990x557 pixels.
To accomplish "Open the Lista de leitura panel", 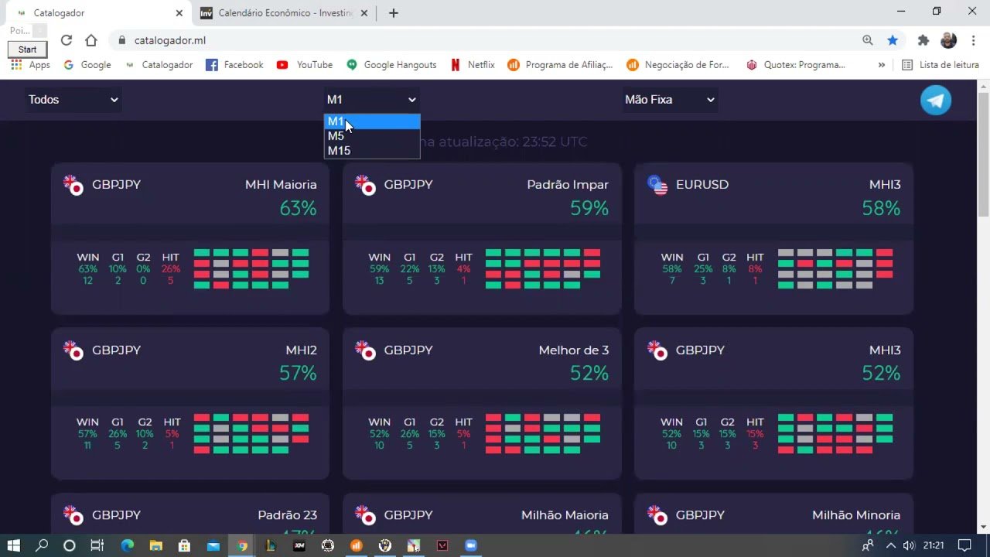I will (x=940, y=64).
